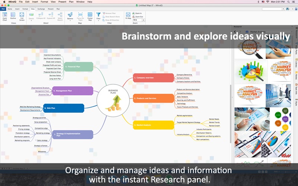The width and height of the screenshot is (298, 186).
Task: Click the Zoom Out magnifier
Action: (134, 17)
